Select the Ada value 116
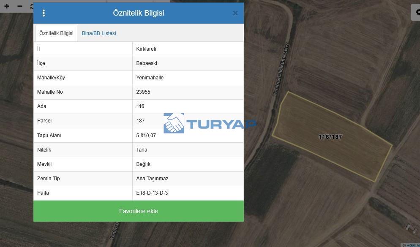420x247 pixels. point(140,106)
